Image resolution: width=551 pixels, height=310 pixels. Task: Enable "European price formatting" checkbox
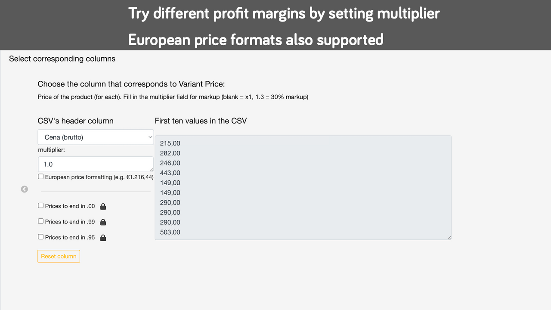click(40, 176)
